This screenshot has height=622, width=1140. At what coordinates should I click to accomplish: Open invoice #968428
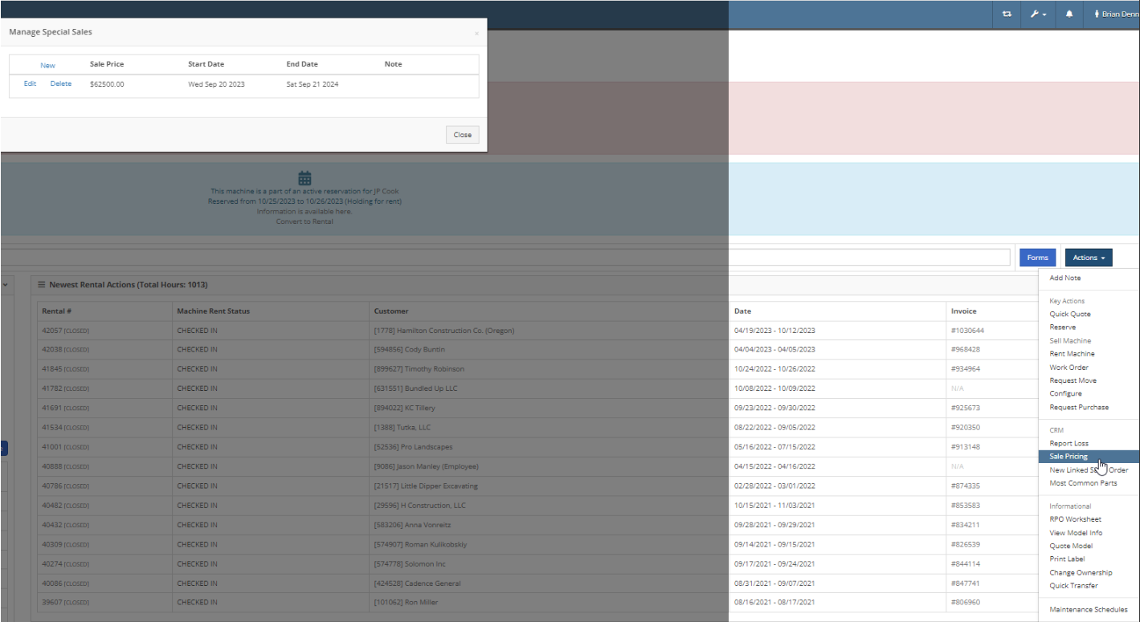pos(966,350)
